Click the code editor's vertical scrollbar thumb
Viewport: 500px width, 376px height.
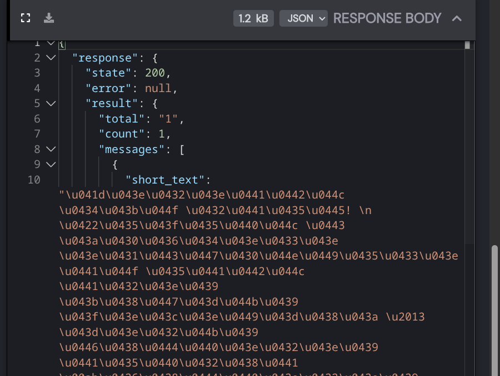(x=468, y=45)
